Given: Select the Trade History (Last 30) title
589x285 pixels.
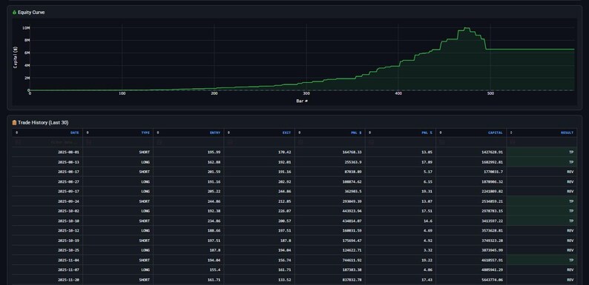Looking at the screenshot, I should (43, 123).
